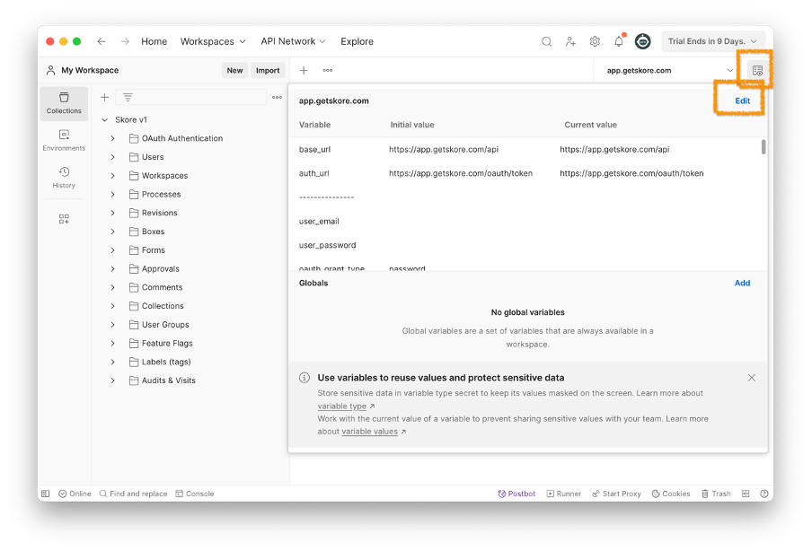Open the Collections sidebar tab

(64, 103)
